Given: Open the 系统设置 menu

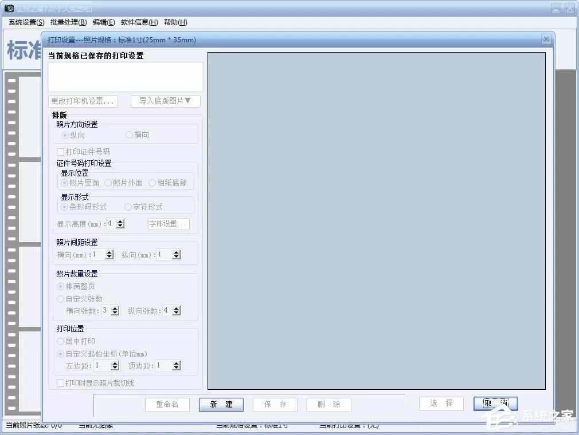Looking at the screenshot, I should [x=26, y=22].
